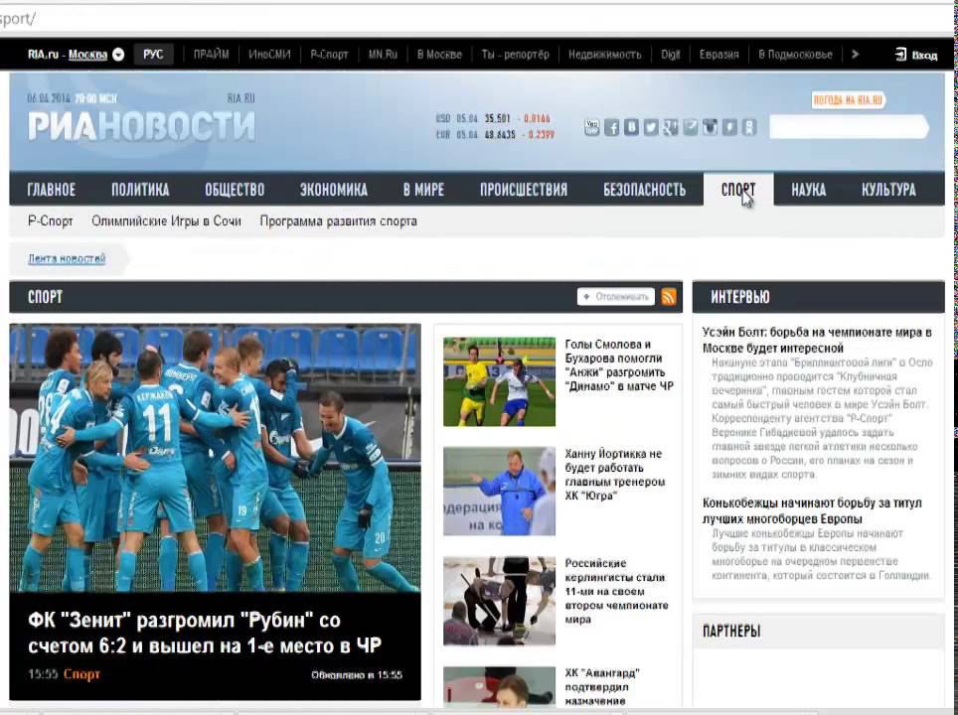Open В Подмосковье in the top bar
This screenshot has height=715, width=958.
[795, 55]
